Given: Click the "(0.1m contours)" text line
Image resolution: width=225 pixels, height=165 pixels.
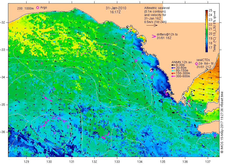Looking at the screenshot, I should [x=155, y=11].
